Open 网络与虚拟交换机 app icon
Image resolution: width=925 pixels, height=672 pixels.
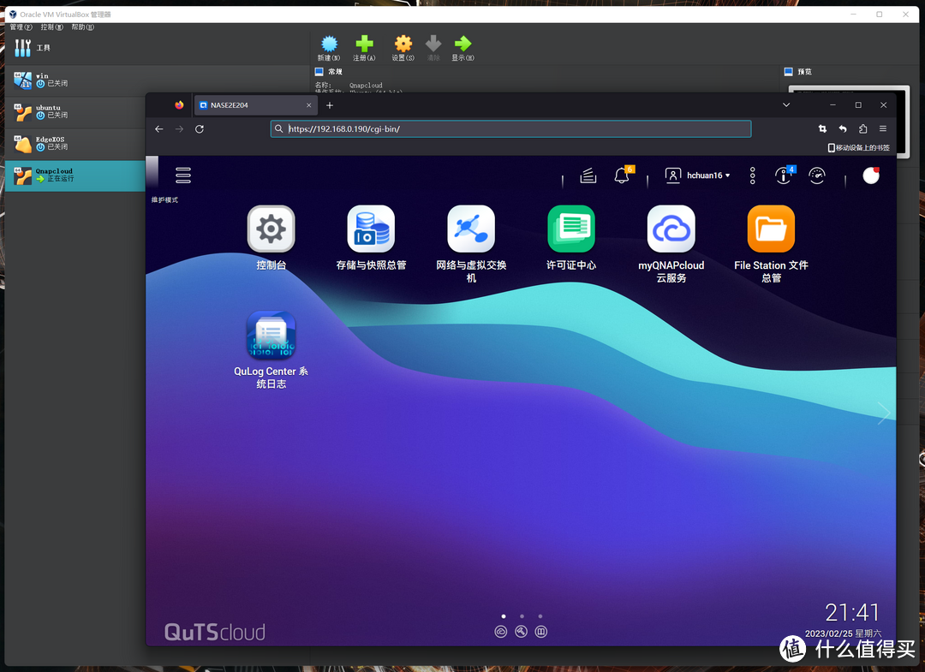coord(471,229)
